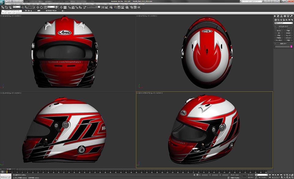Viewport: 294px width, 179px height.
Task: Open the Curve Editor icon
Action: point(119,7)
